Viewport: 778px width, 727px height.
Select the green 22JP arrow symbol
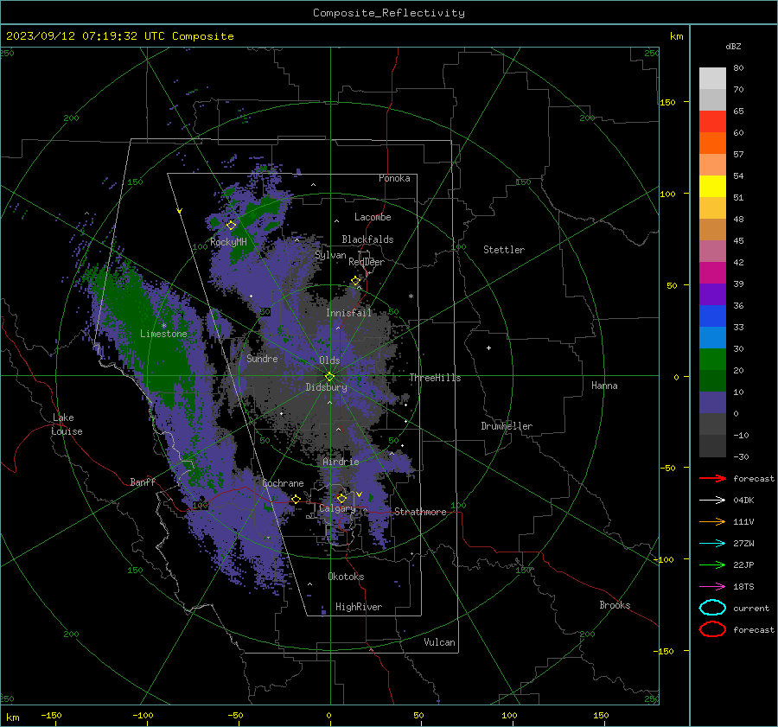(712, 564)
